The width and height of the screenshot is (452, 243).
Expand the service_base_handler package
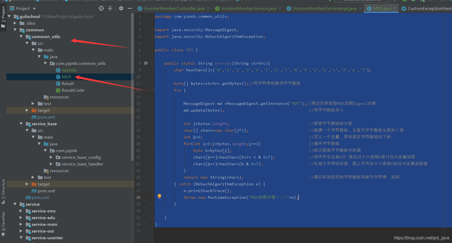pyautogui.click(x=51, y=164)
